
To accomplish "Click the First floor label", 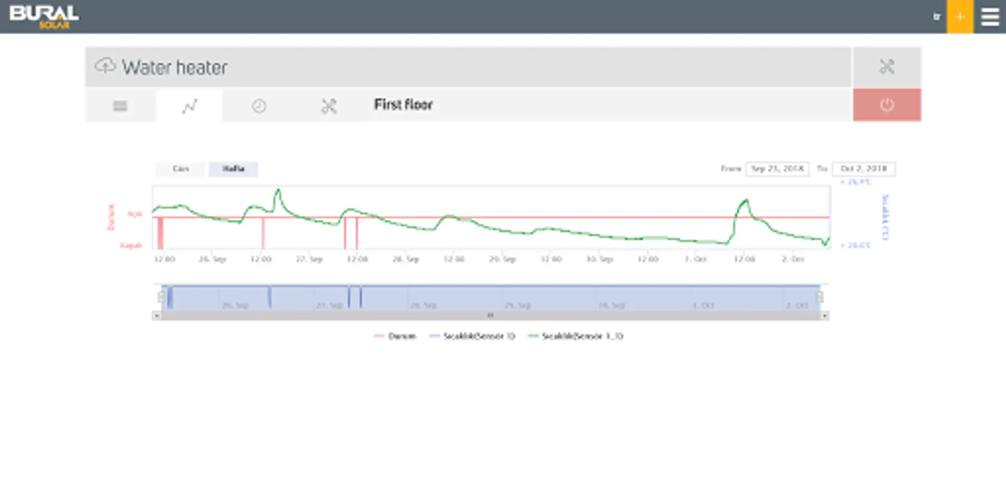I will [403, 105].
